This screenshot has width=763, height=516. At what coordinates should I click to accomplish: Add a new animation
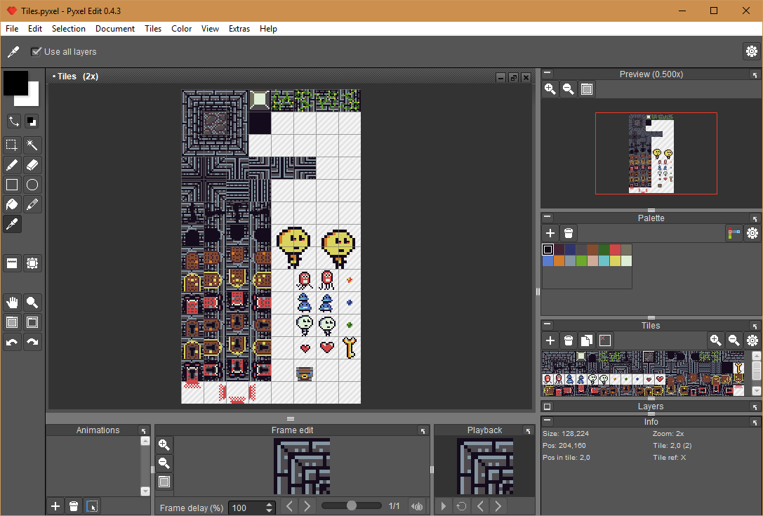(x=55, y=506)
